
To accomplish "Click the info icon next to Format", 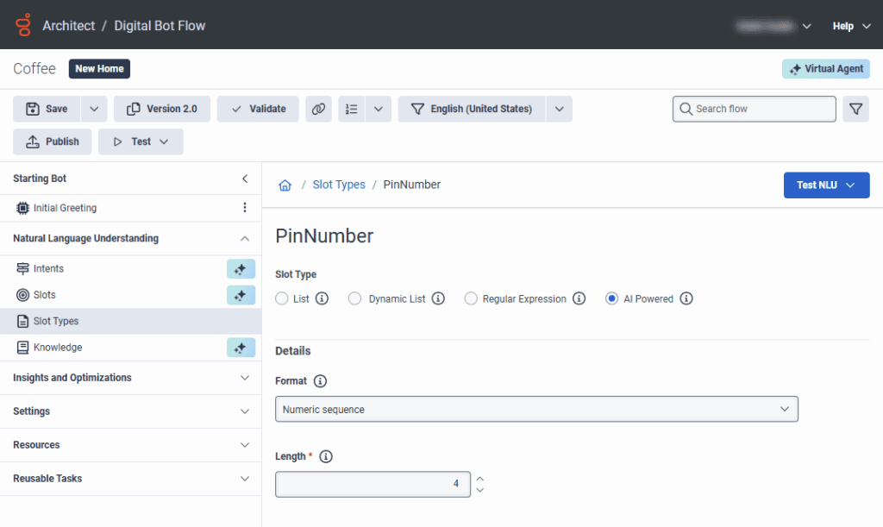I will point(320,380).
